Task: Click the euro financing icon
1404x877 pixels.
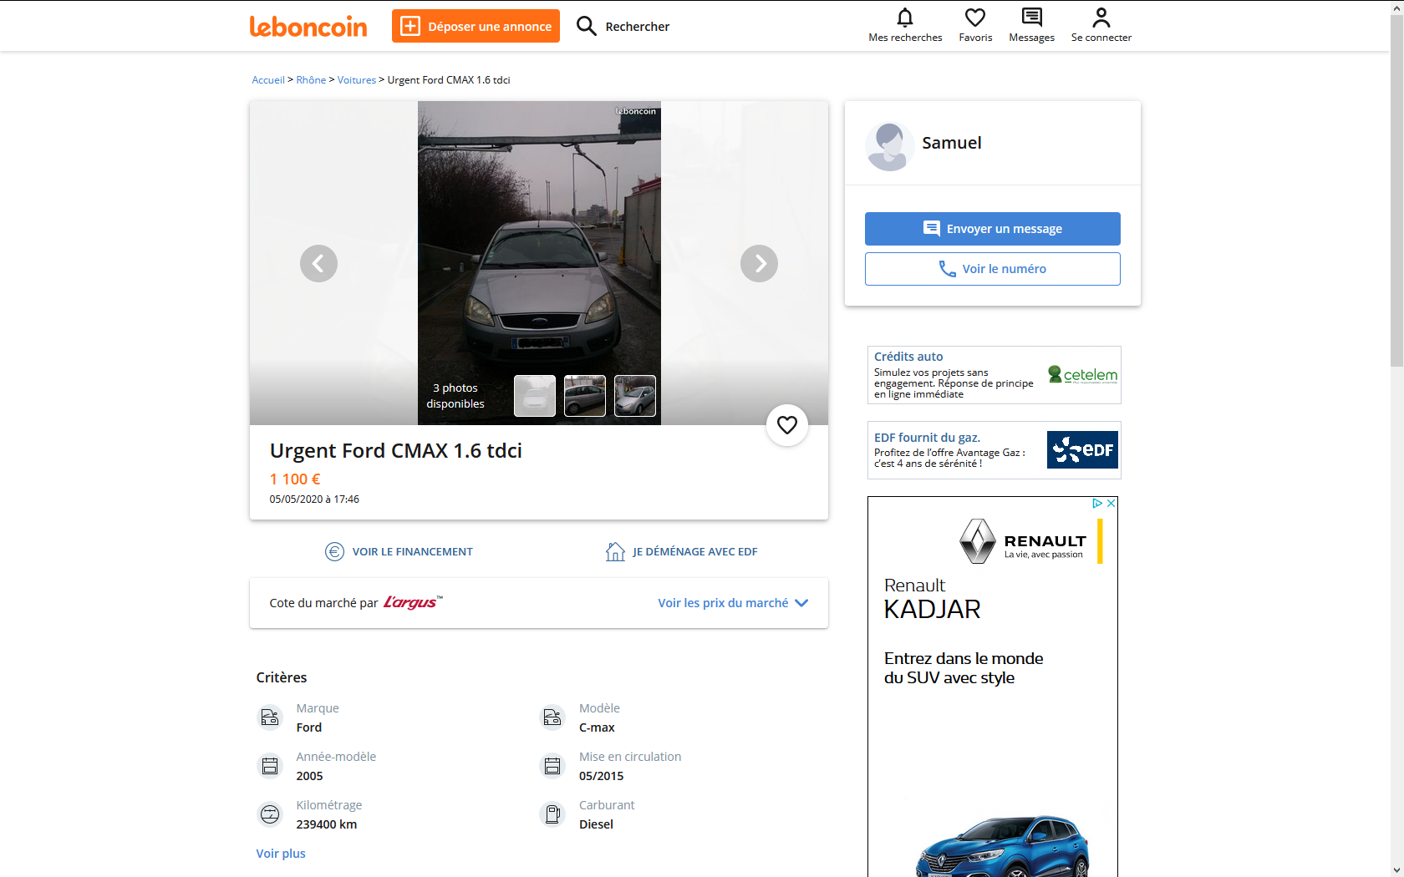Action: (x=334, y=551)
